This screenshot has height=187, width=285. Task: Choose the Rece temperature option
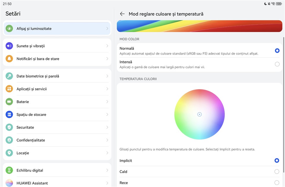(x=277, y=183)
